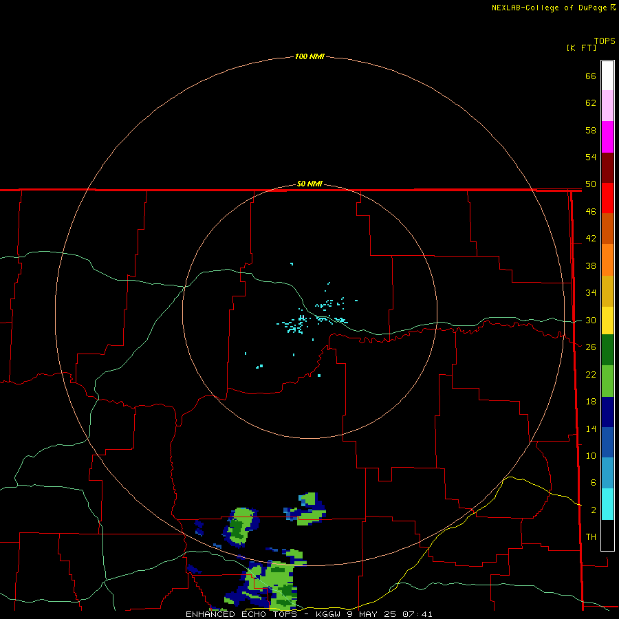This screenshot has height=619, width=619.
Task: Click the legend value 46
Action: (591, 212)
